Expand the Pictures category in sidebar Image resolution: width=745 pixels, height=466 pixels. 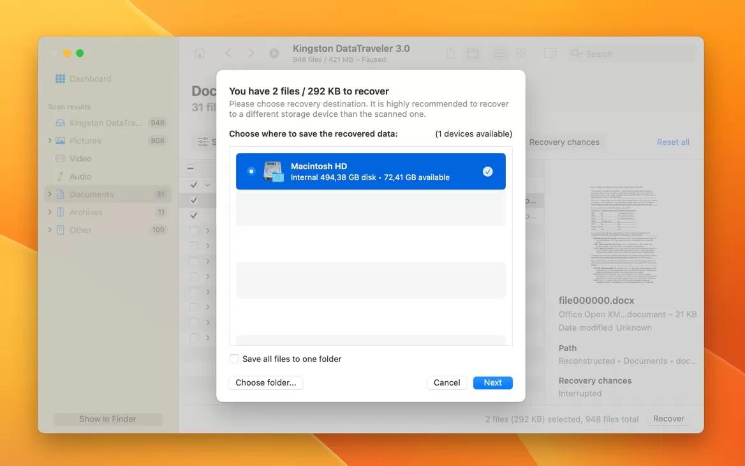[50, 140]
